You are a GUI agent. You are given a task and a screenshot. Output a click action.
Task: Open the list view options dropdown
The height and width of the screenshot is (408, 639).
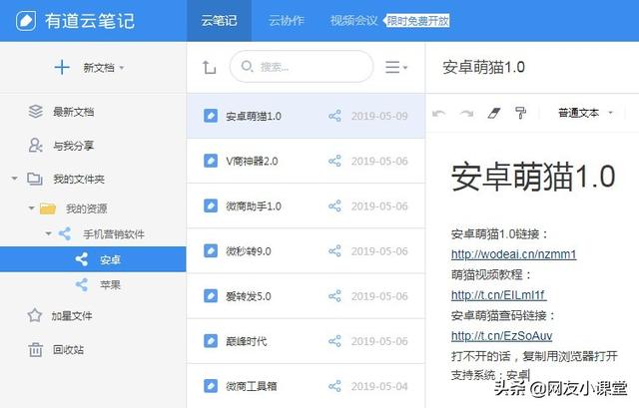(x=396, y=67)
